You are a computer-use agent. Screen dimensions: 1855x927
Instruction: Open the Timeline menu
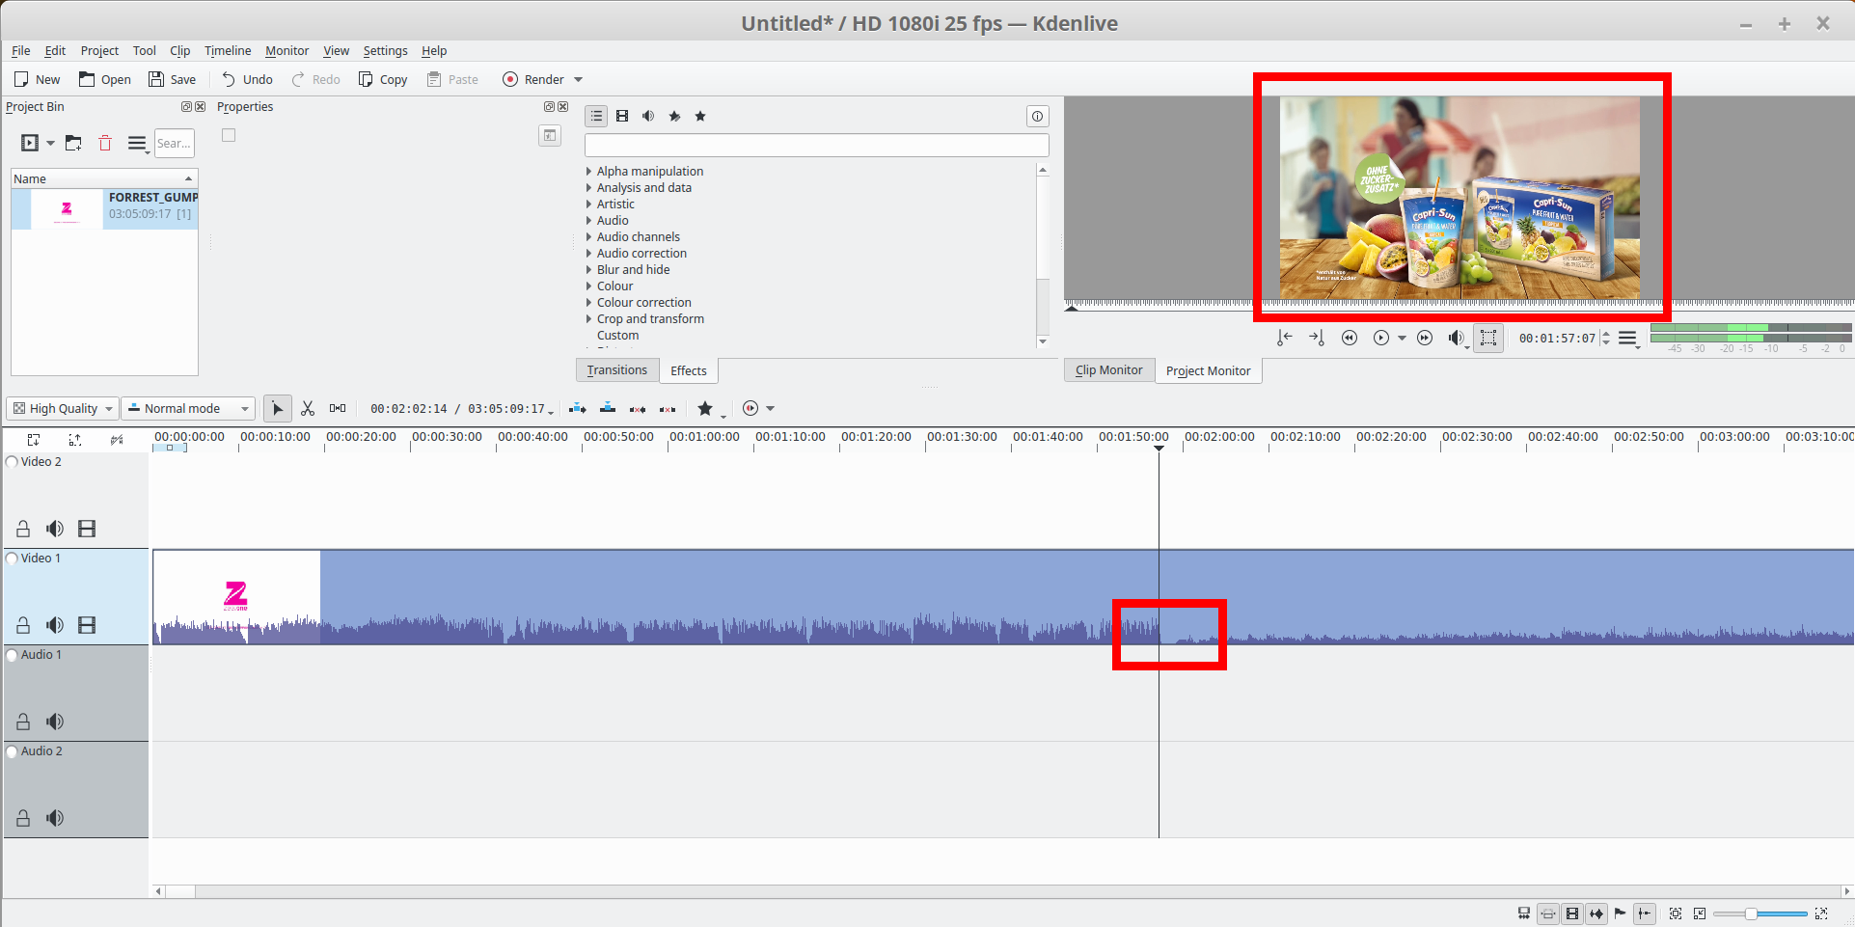point(228,51)
